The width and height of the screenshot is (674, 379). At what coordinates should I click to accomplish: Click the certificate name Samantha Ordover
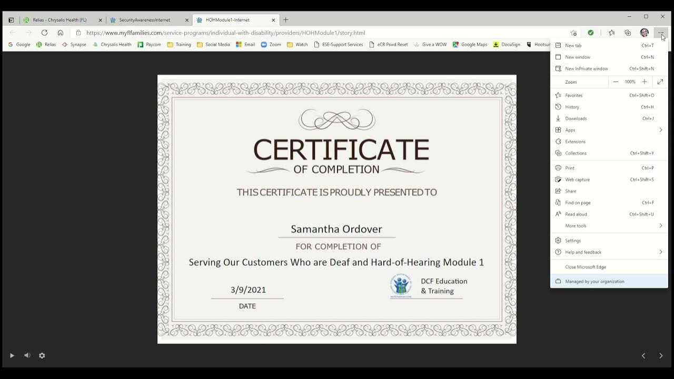coord(336,229)
